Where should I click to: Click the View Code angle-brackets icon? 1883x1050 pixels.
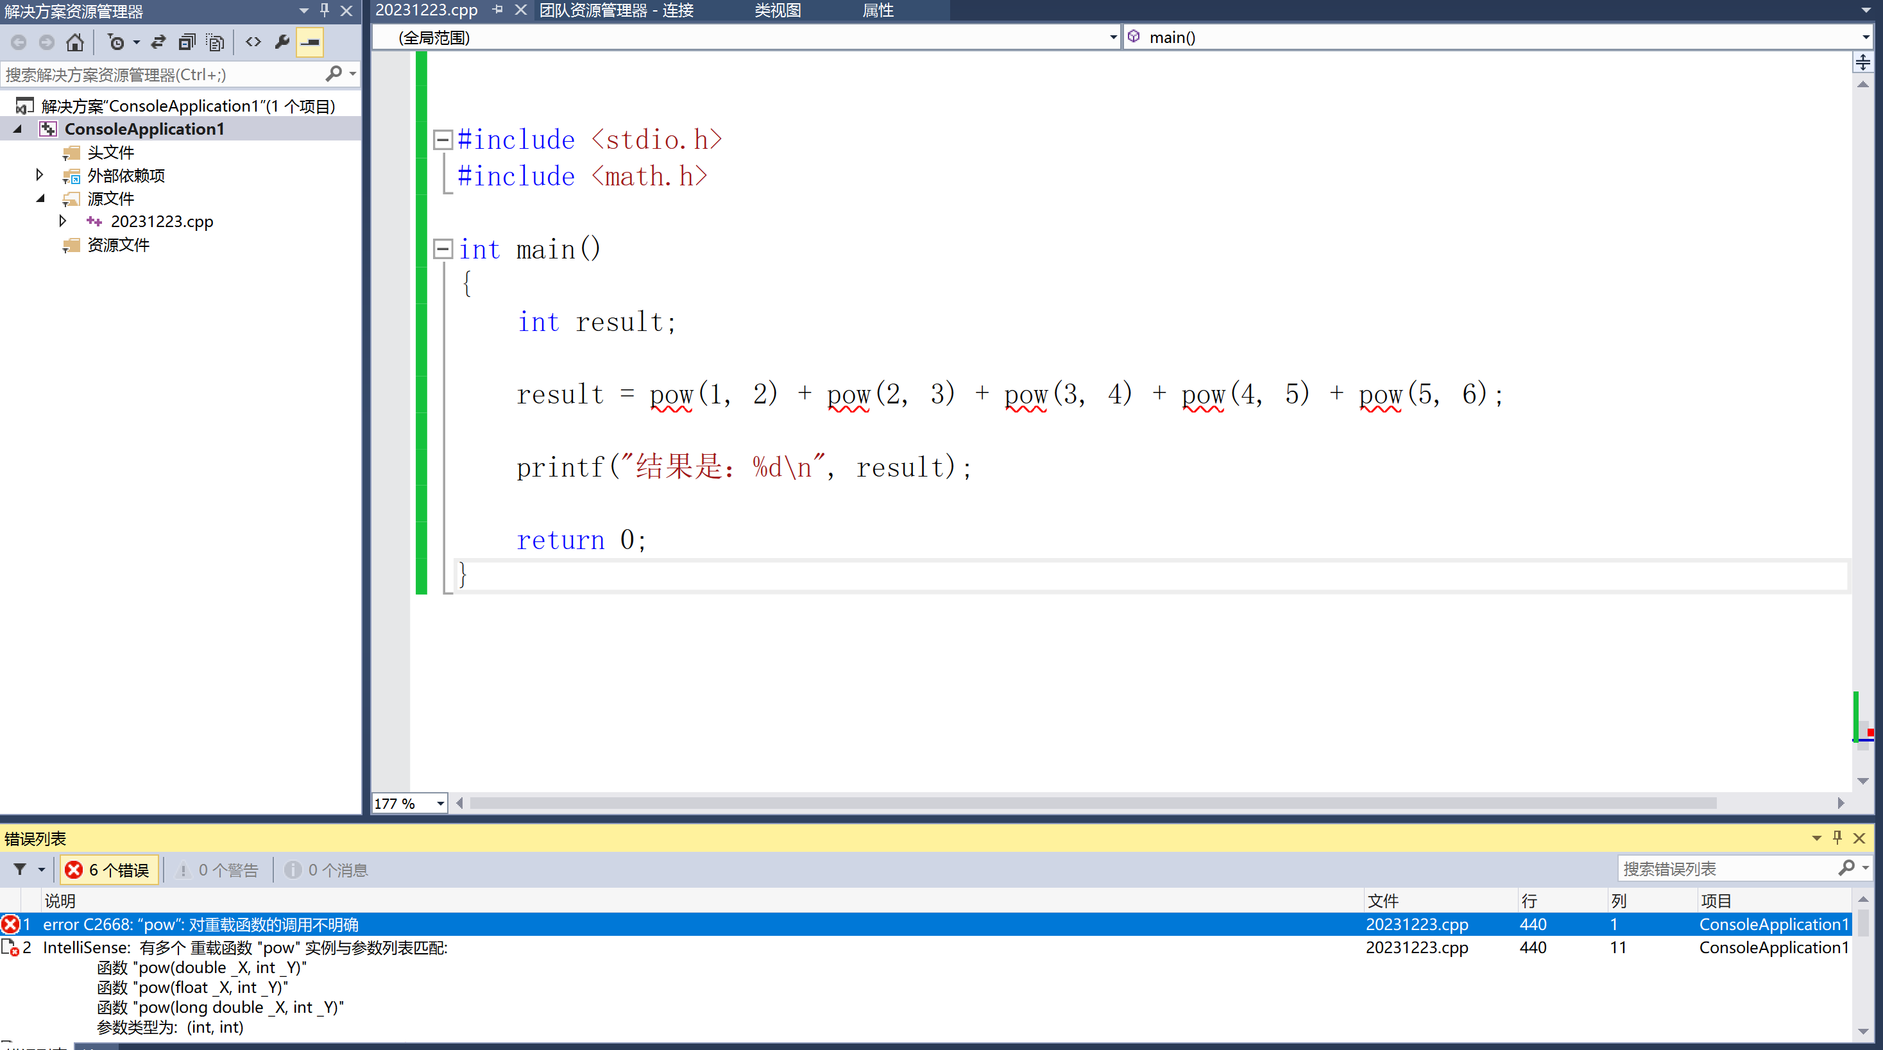(x=253, y=42)
